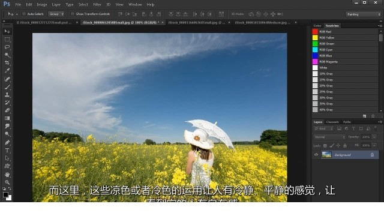Select the Lasso tool
The height and width of the screenshot is (216, 384).
7,47
